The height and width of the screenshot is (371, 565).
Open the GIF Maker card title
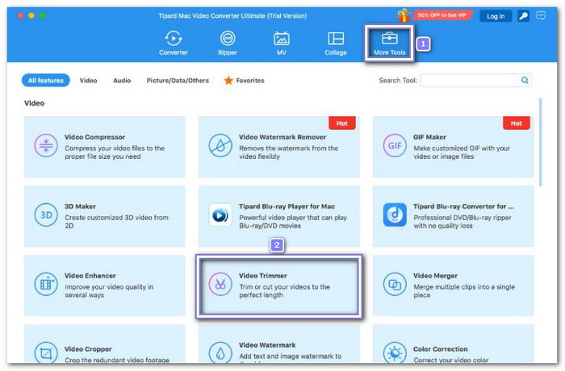coord(429,137)
